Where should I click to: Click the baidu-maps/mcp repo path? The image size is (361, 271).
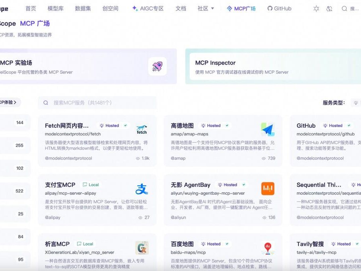[x=188, y=252]
